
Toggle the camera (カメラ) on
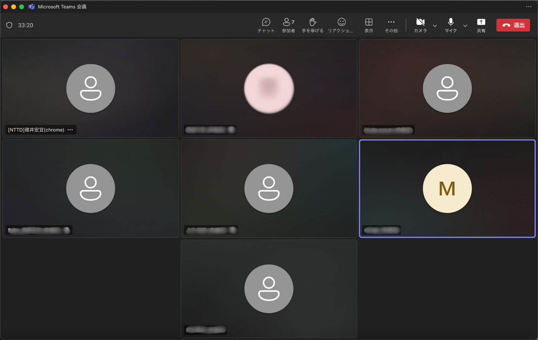420,25
